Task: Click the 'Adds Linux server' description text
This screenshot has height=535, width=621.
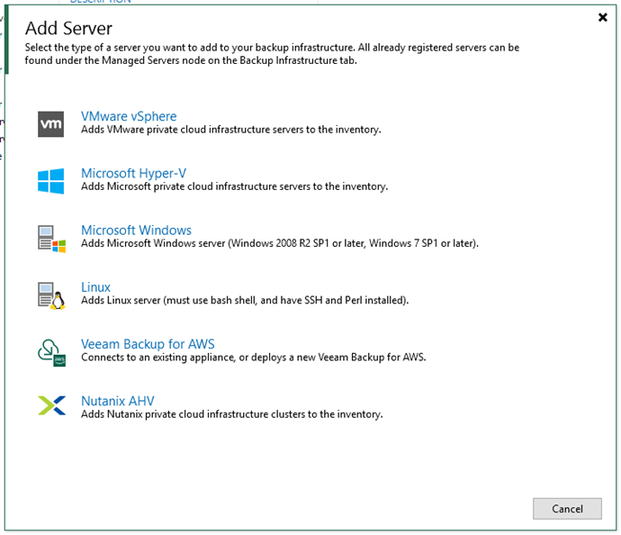Action: point(245,300)
